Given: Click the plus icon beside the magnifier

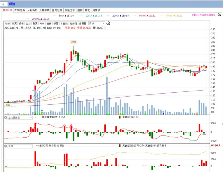Looking at the screenshot, I should click(x=6, y=4).
